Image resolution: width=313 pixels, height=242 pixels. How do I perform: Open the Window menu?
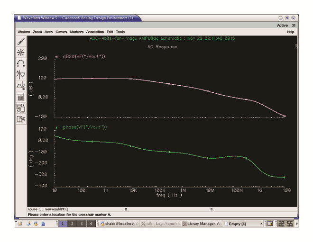(x=24, y=32)
